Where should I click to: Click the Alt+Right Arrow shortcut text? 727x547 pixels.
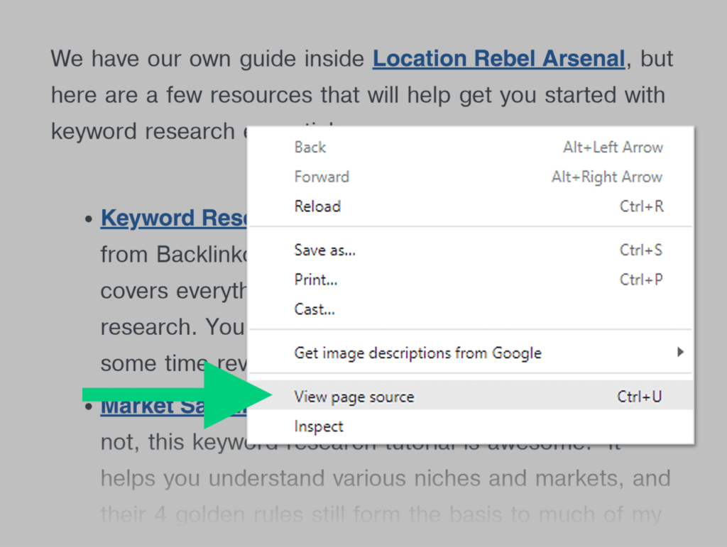pyautogui.click(x=606, y=177)
